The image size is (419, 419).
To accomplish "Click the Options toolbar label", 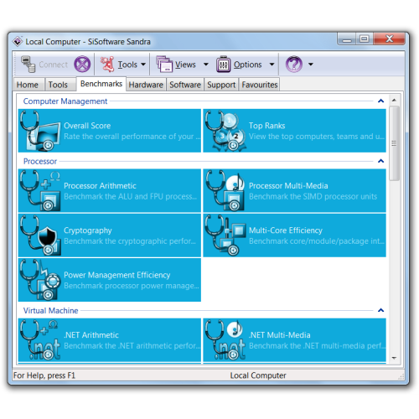I will click(247, 65).
